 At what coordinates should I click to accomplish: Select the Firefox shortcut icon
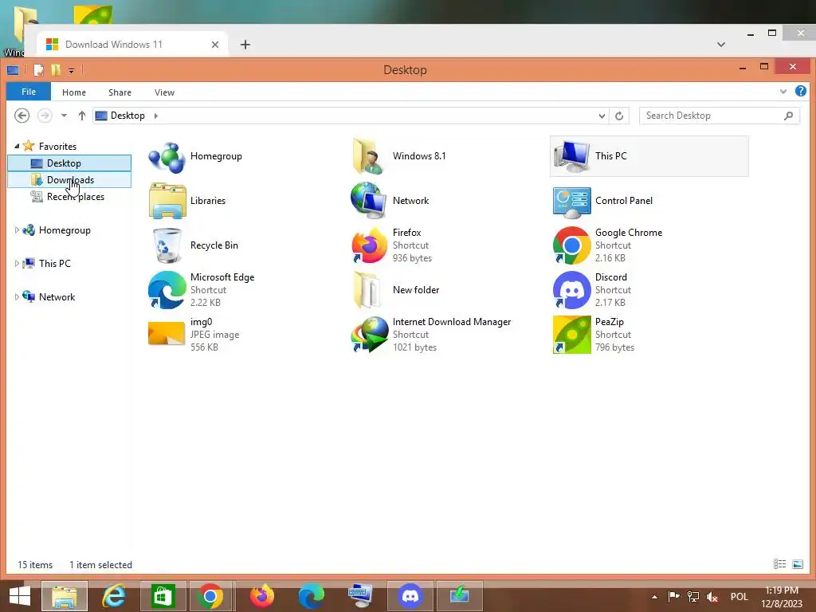point(369,245)
